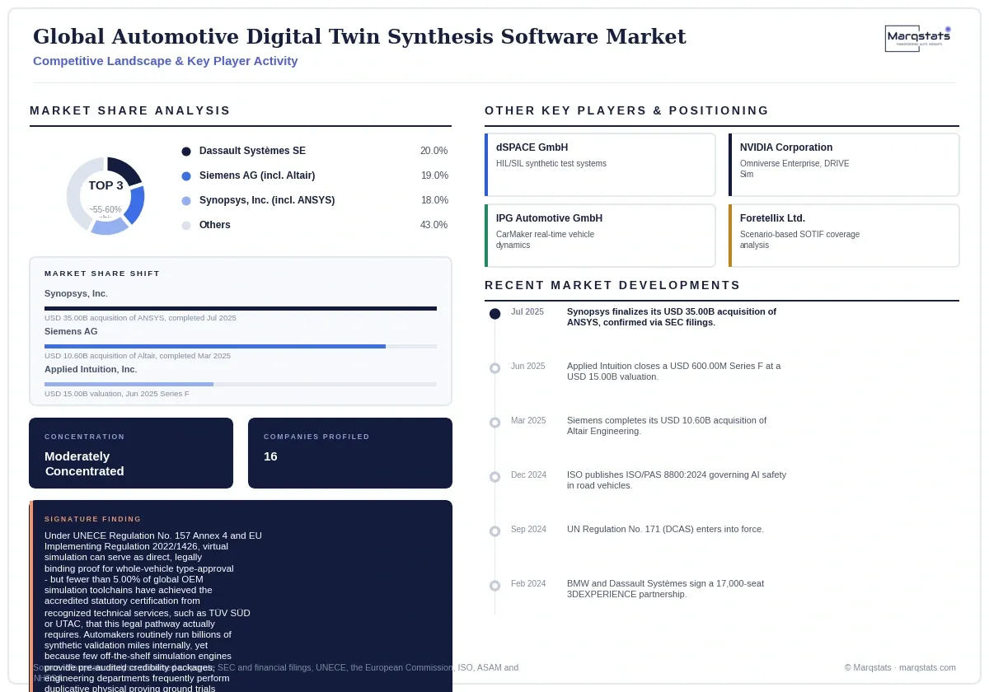The height and width of the screenshot is (692, 989).
Task: Click the Synopsys legend dot
Action: coord(186,201)
